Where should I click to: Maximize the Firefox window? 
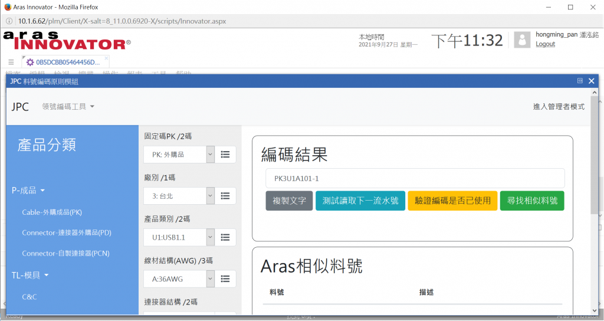pos(570,7)
